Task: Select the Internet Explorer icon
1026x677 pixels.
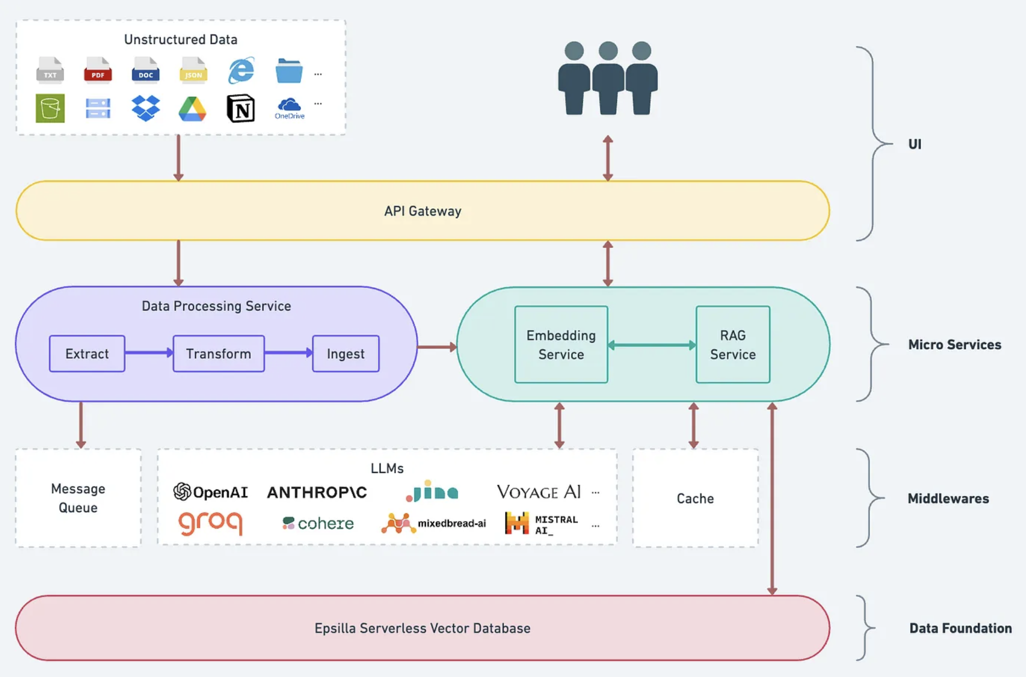Action: coord(241,70)
